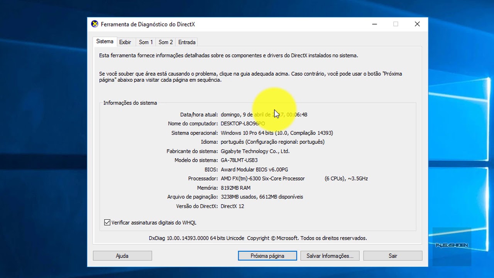The width and height of the screenshot is (494, 278).
Task: Click the DirectX icon in the title bar
Action: point(95,24)
